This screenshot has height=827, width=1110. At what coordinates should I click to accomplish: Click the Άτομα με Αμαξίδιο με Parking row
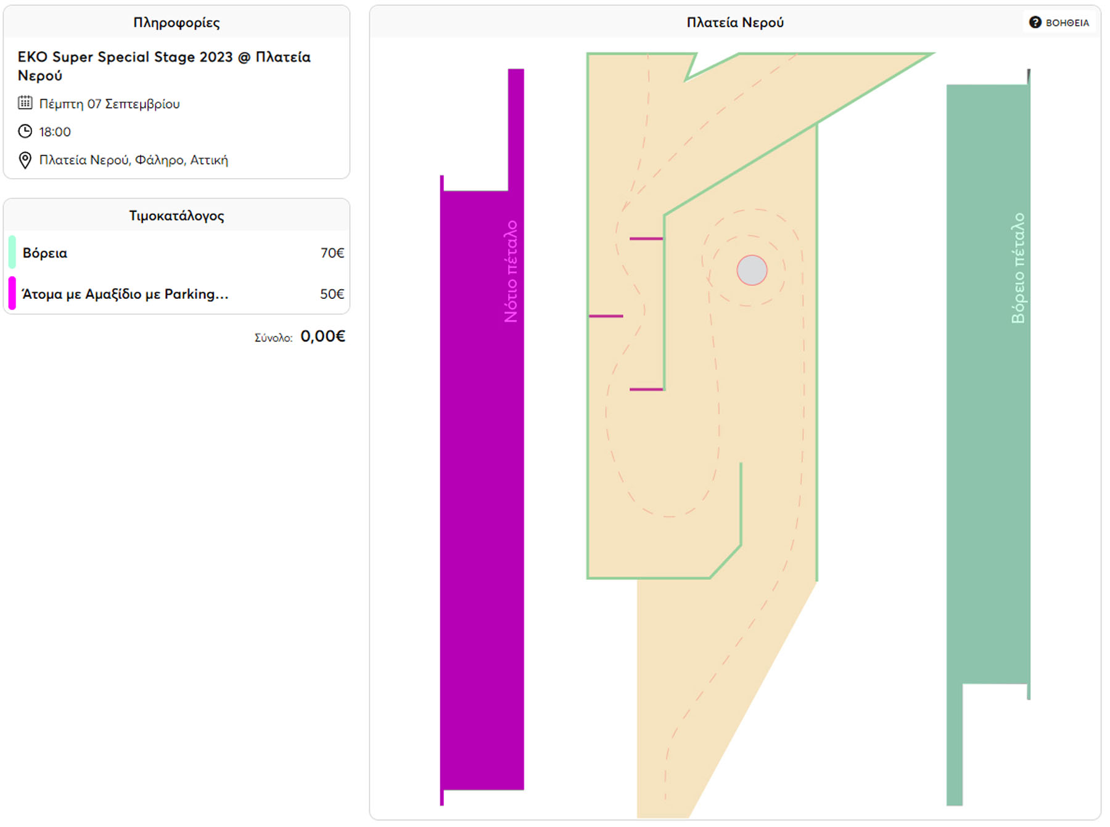tap(176, 294)
